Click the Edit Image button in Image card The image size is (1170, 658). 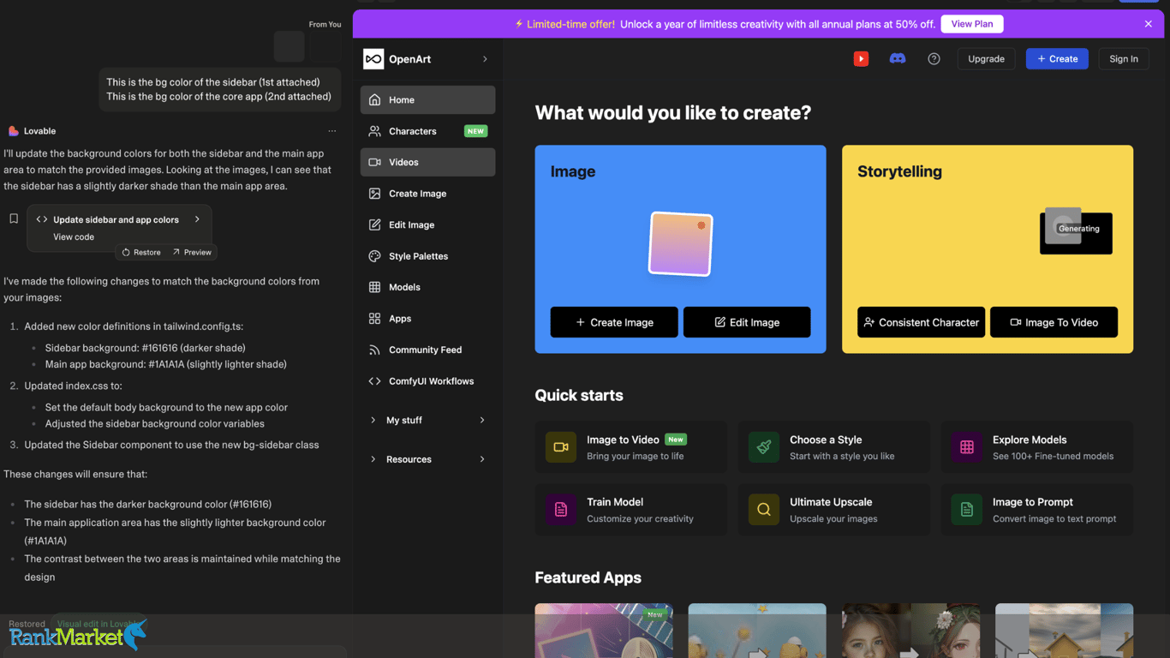click(x=747, y=322)
